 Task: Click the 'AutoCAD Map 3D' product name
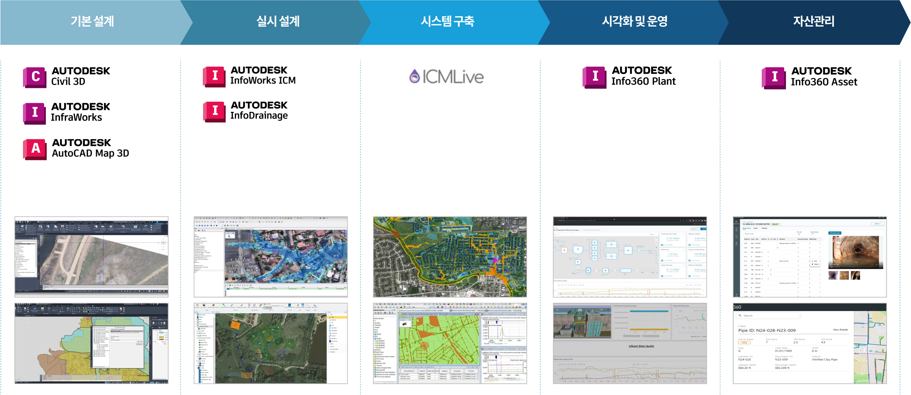tap(91, 153)
